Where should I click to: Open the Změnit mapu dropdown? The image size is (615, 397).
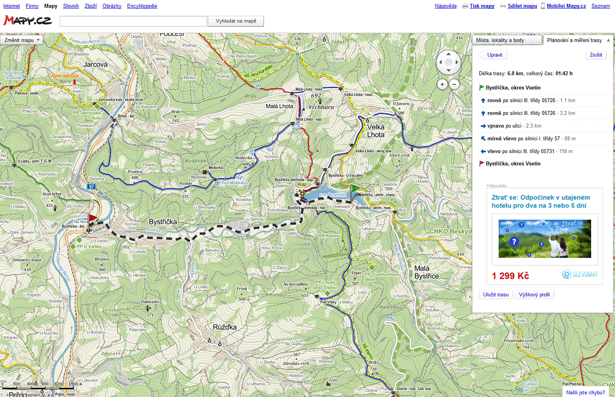tap(22, 40)
